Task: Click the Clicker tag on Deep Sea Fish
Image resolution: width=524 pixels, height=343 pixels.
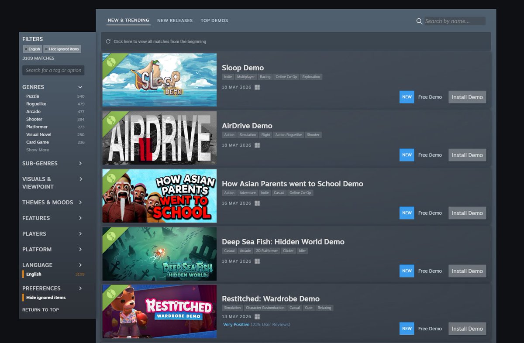Action: click(288, 251)
